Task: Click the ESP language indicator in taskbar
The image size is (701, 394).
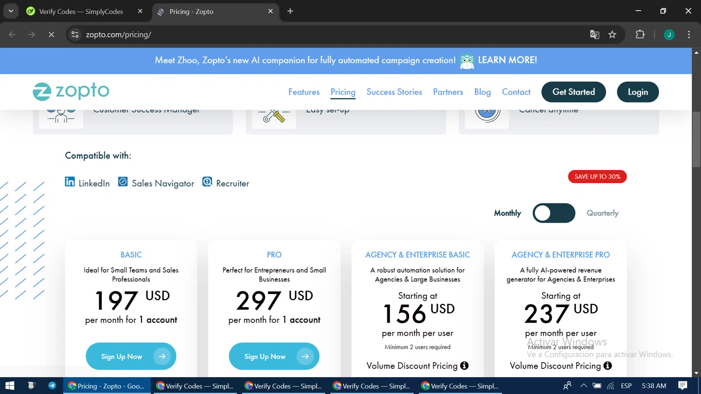Action: click(x=626, y=386)
